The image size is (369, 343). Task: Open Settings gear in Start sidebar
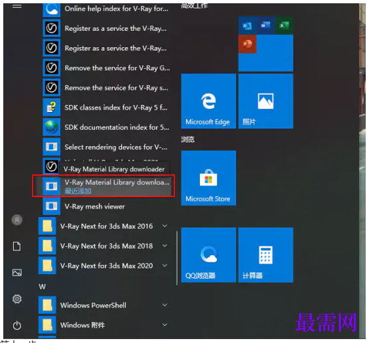[x=17, y=299]
